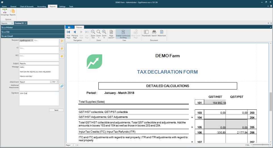This screenshot has width=273, height=148.
Task: Open the Reports ribbon icon
Action: point(13,12)
